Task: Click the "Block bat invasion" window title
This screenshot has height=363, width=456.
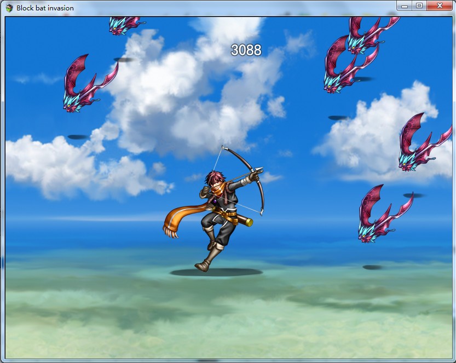Action: [45, 8]
